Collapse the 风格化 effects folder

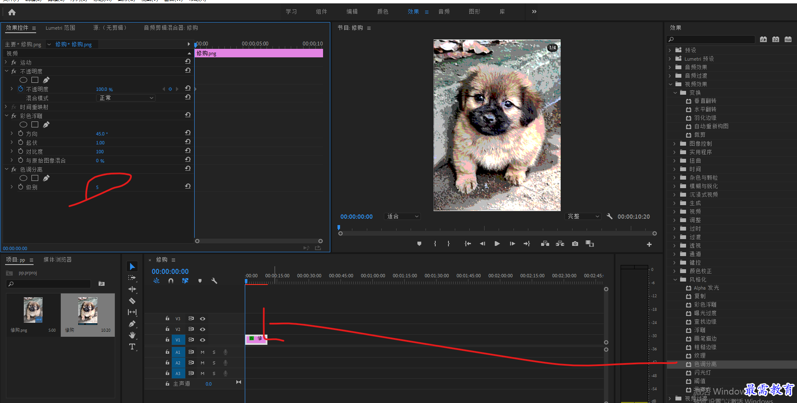tap(675, 279)
